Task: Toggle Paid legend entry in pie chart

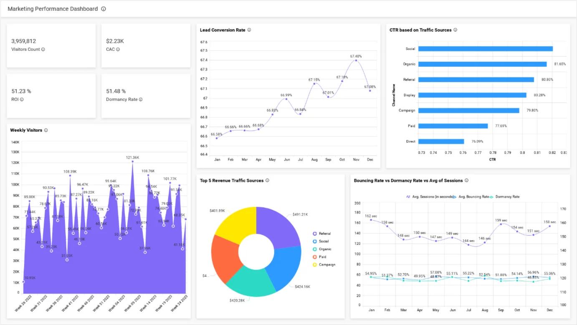Action: click(x=319, y=257)
